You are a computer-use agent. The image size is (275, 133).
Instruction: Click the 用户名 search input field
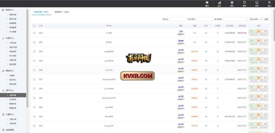point(178,19)
